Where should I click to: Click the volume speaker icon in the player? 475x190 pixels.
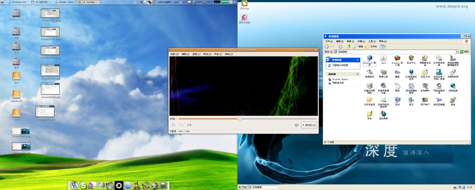[x=297, y=125]
